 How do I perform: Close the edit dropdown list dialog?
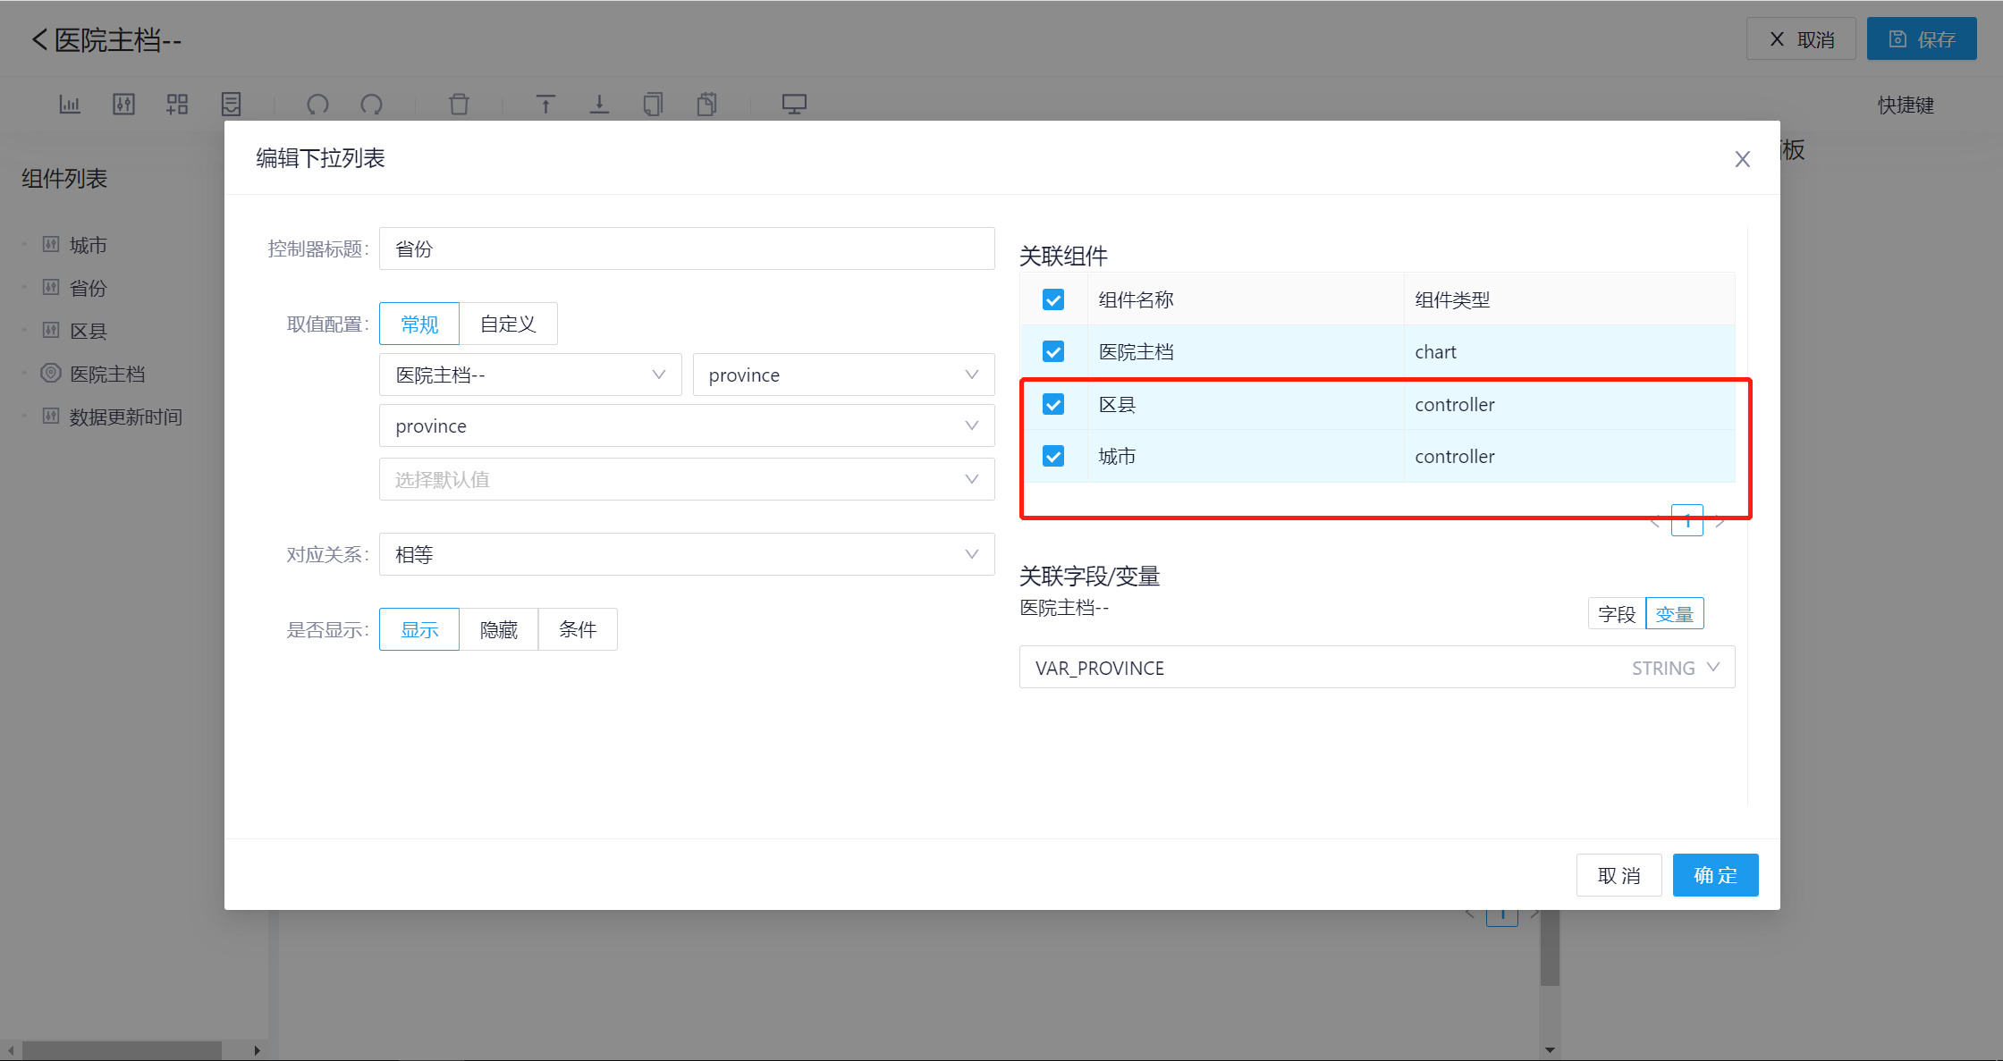pos(1742,159)
